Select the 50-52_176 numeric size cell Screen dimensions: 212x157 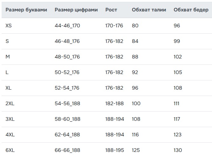[67, 72]
